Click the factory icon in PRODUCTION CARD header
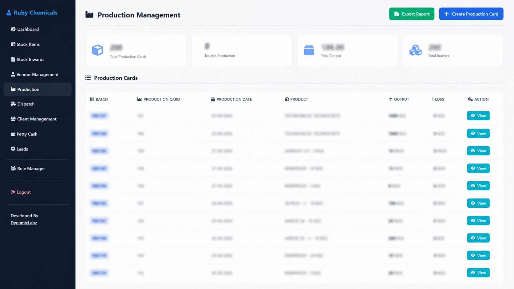 (139, 99)
